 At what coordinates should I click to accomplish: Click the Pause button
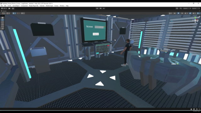click(100, 8)
